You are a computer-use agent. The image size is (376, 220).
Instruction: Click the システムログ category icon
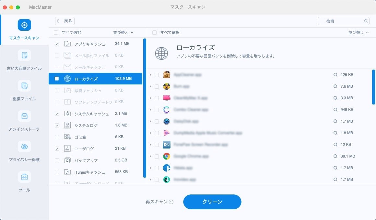67,125
